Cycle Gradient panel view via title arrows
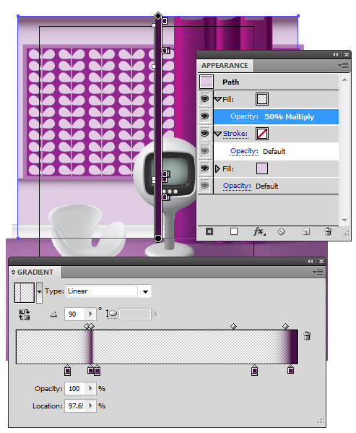The image size is (356, 433). pyautogui.click(x=13, y=273)
